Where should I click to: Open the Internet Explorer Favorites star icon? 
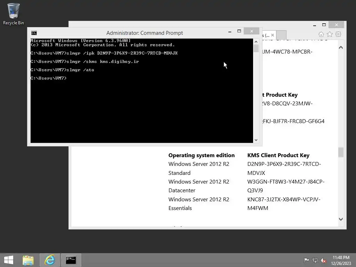(x=330, y=34)
